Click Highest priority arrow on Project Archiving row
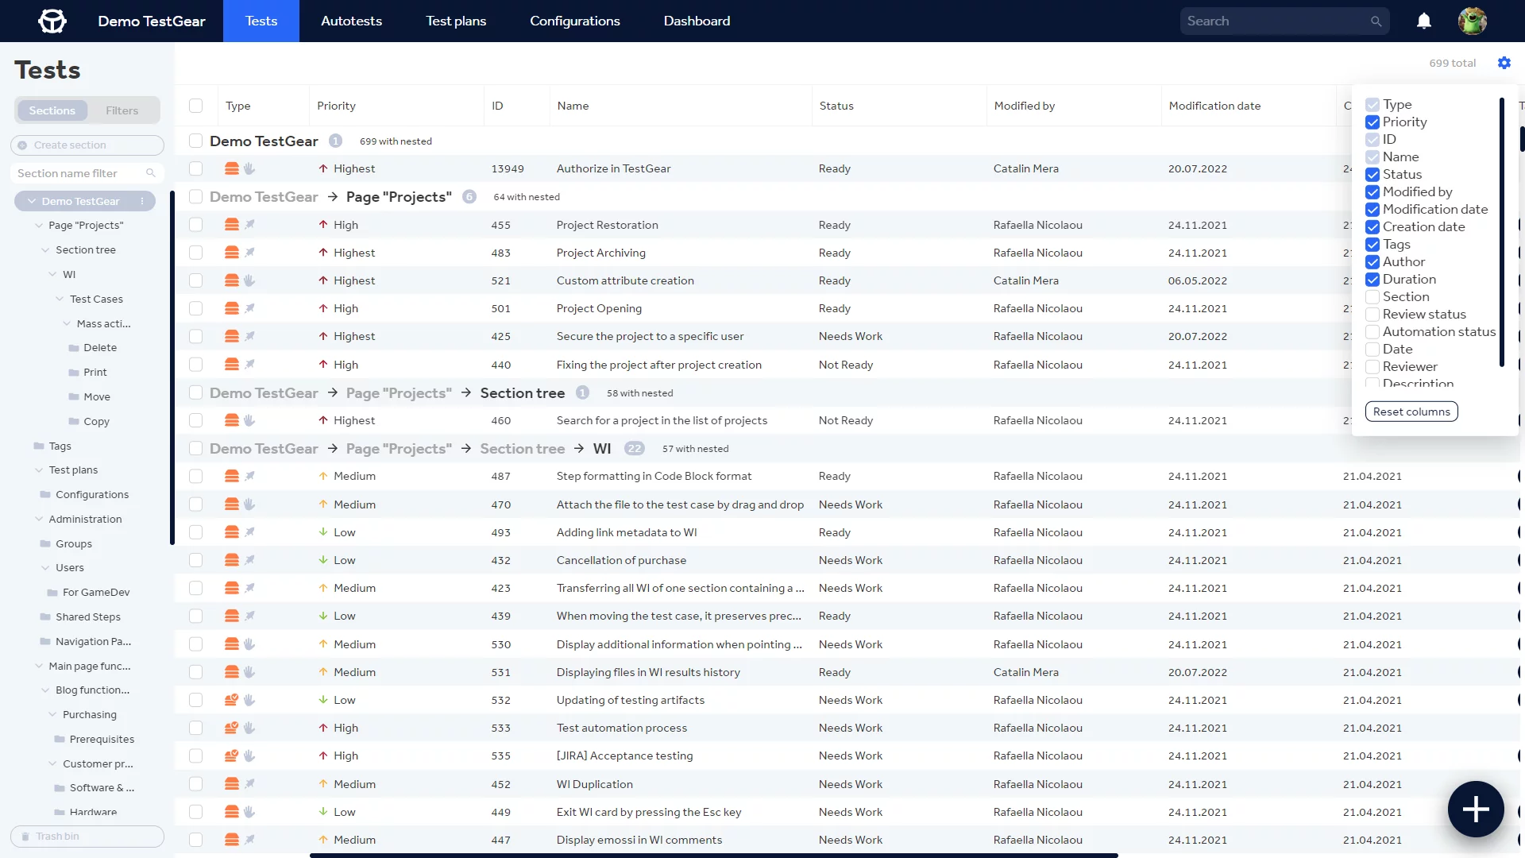Viewport: 1525px width, 858px height. pyautogui.click(x=322, y=253)
